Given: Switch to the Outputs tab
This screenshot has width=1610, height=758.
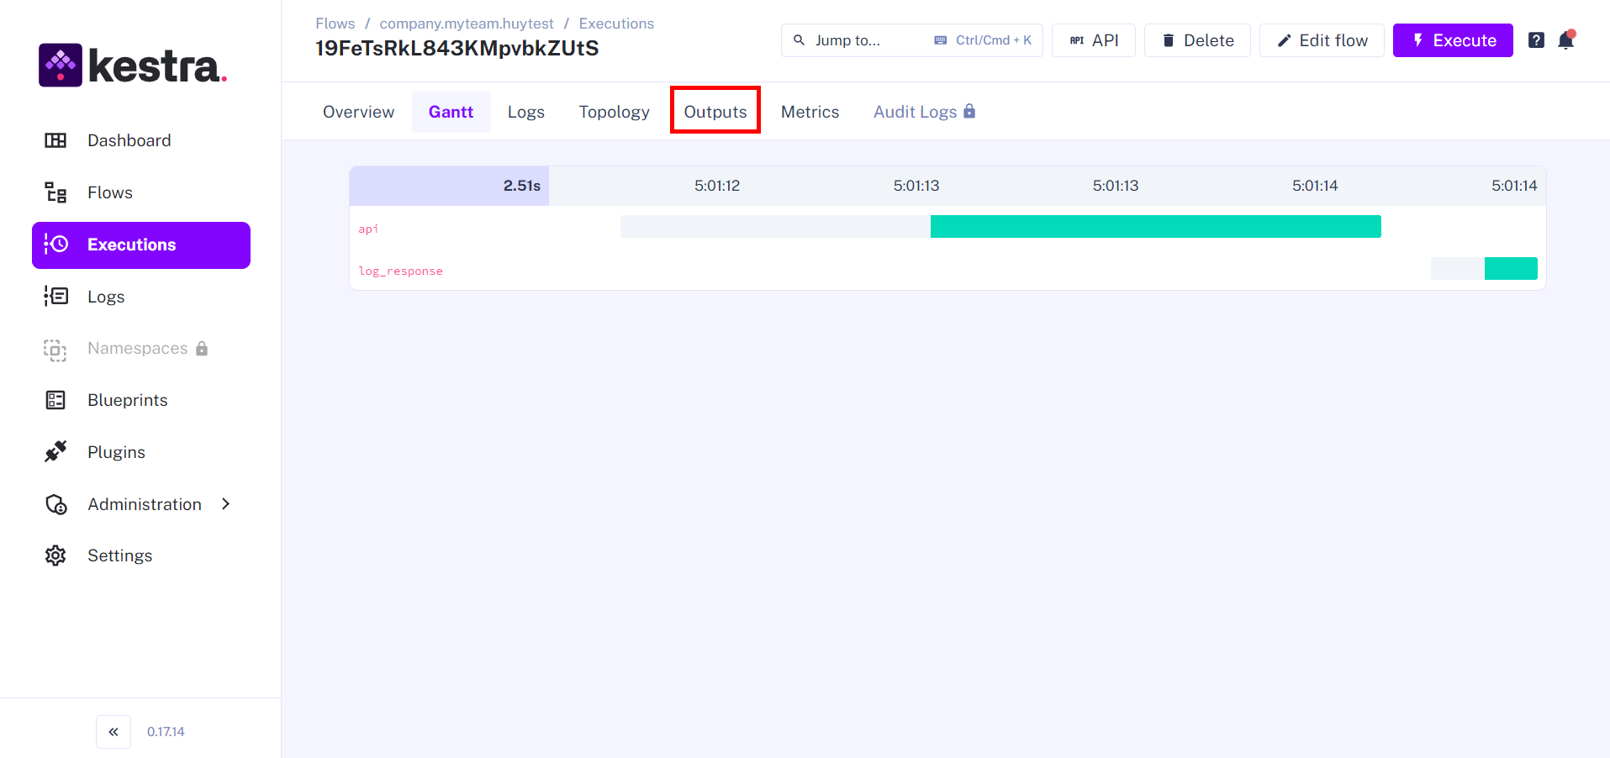Looking at the screenshot, I should [x=715, y=112].
